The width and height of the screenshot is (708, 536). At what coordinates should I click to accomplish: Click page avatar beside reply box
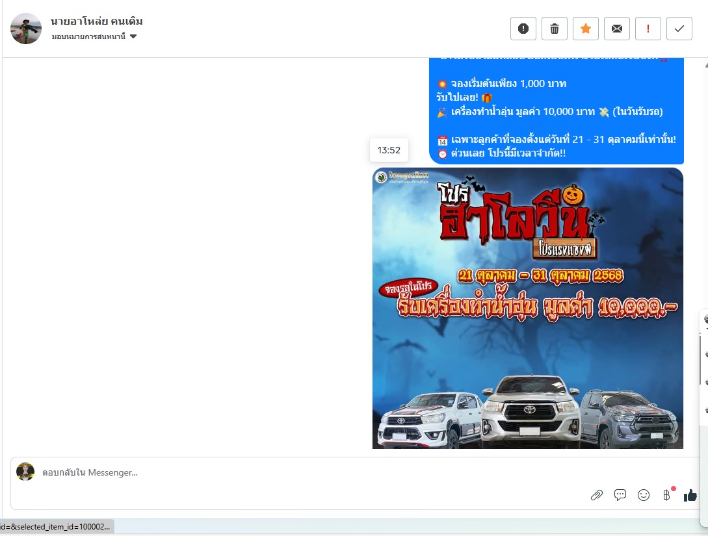pyautogui.click(x=25, y=472)
